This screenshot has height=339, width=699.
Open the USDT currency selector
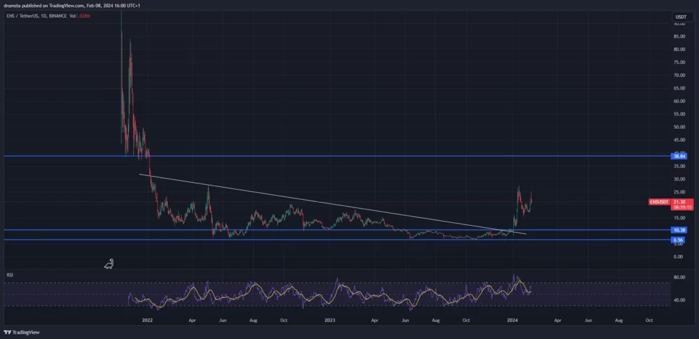[681, 17]
